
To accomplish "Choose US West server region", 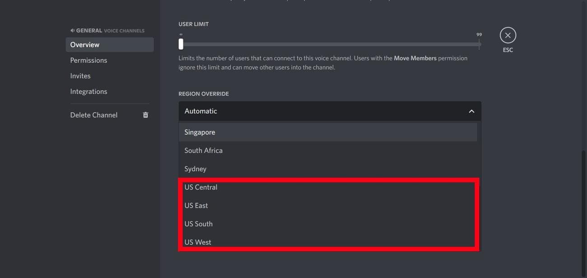I will pyautogui.click(x=197, y=241).
